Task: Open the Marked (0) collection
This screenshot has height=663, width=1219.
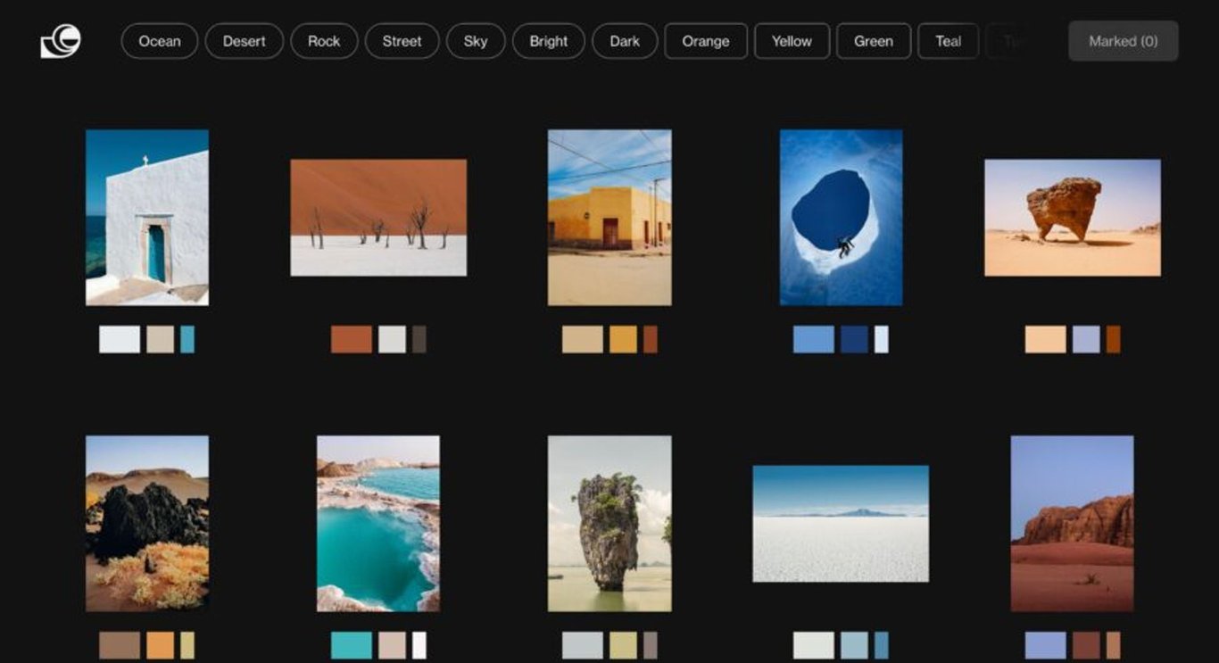Action: (1123, 41)
